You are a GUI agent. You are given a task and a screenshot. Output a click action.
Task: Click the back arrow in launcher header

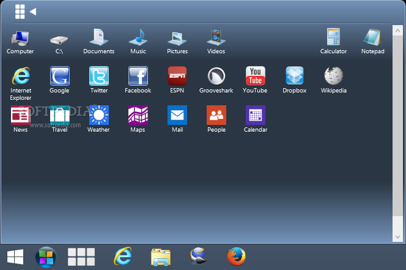point(33,12)
